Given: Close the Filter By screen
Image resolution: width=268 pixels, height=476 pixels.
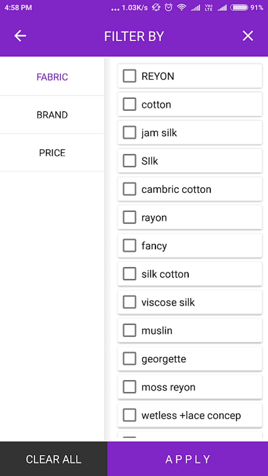Looking at the screenshot, I should (248, 36).
